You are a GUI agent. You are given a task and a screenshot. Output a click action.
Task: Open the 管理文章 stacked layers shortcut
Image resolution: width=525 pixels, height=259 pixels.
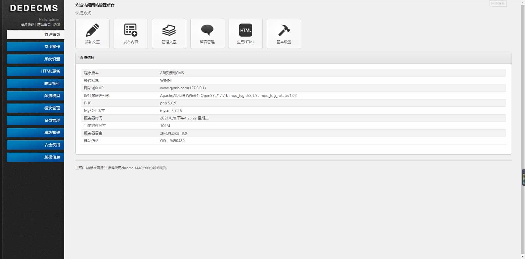pyautogui.click(x=169, y=34)
